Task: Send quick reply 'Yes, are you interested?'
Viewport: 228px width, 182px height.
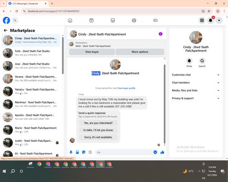Action: pos(98,123)
